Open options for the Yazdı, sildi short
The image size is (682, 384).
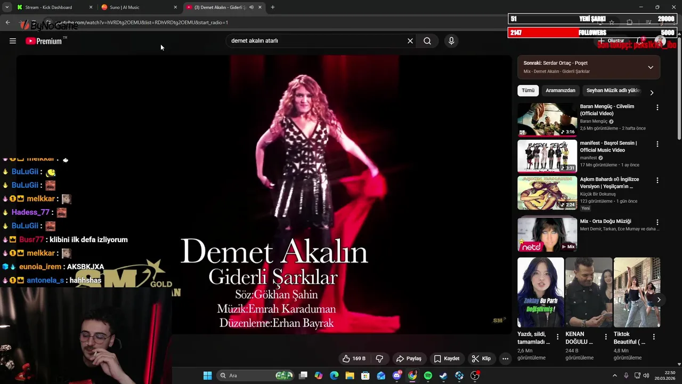pyautogui.click(x=557, y=337)
